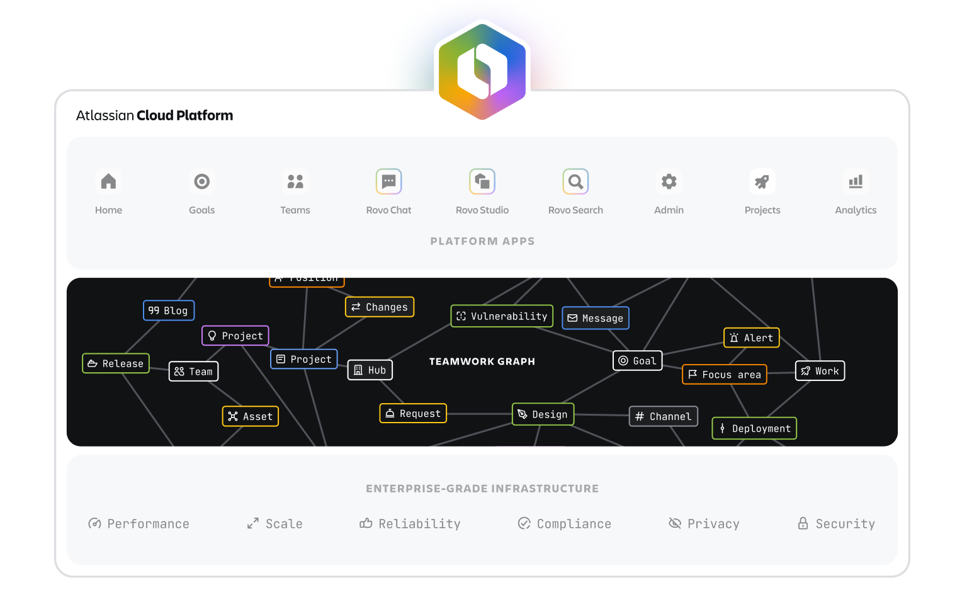Click the Atlassian Cloud Platform title

pos(155,116)
